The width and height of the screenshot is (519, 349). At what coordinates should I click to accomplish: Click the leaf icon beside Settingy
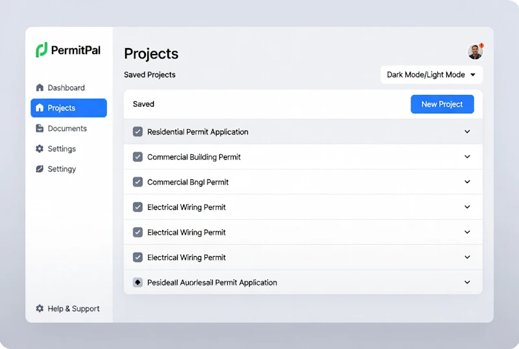[40, 169]
